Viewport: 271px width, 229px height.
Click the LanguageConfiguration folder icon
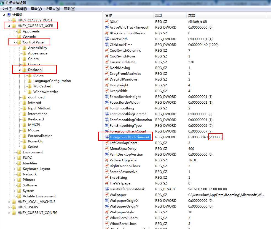[x=30, y=81]
